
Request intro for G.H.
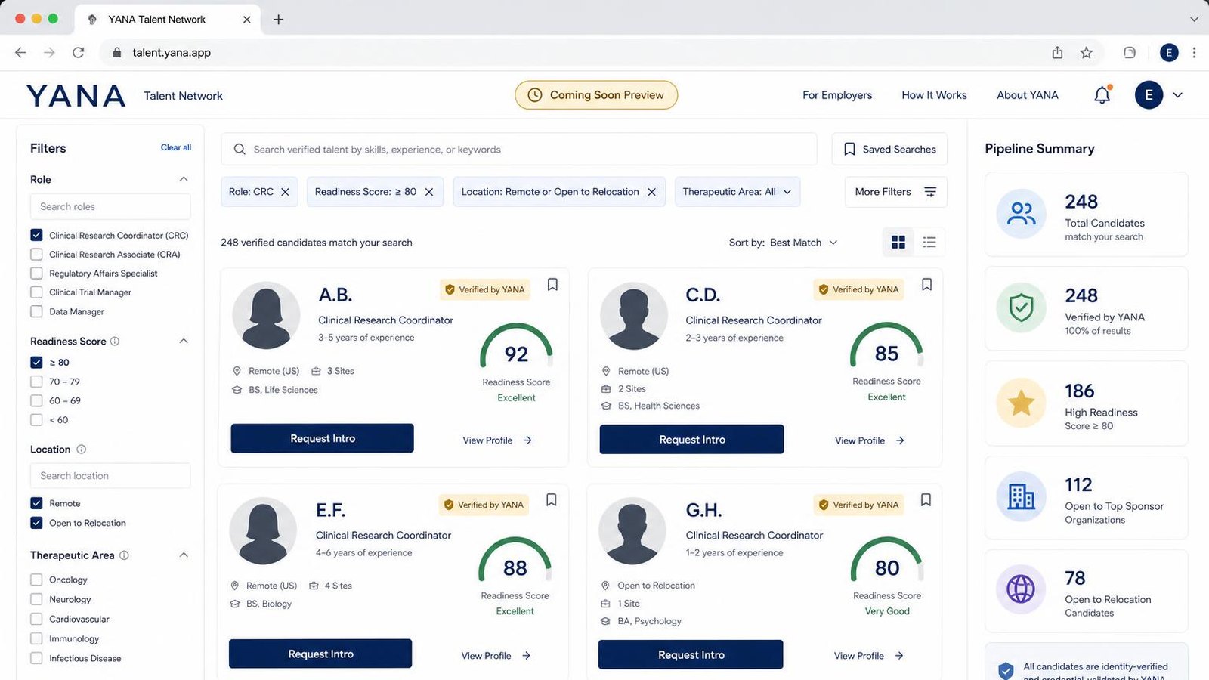pyautogui.click(x=691, y=655)
